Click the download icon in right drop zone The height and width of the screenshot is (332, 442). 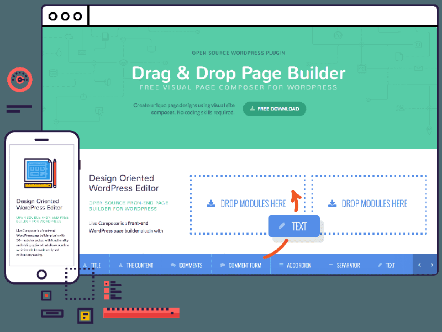tap(333, 203)
